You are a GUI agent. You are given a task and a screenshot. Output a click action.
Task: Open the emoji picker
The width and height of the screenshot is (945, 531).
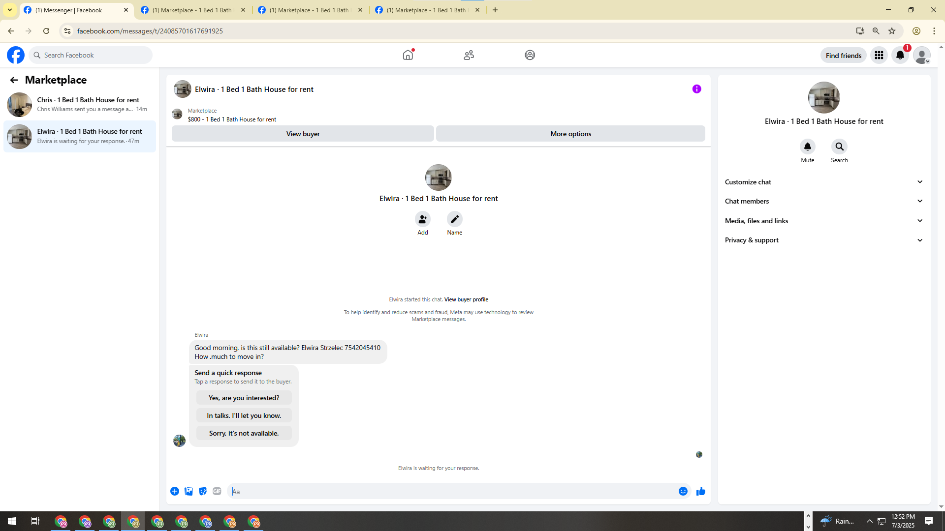683,491
